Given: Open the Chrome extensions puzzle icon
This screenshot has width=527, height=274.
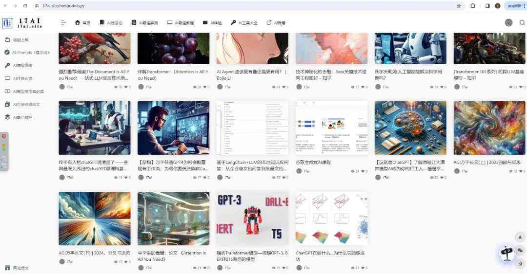Looking at the screenshot, I should [x=473, y=6].
